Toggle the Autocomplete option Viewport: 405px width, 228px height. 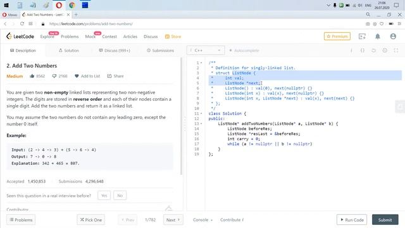[x=244, y=51]
